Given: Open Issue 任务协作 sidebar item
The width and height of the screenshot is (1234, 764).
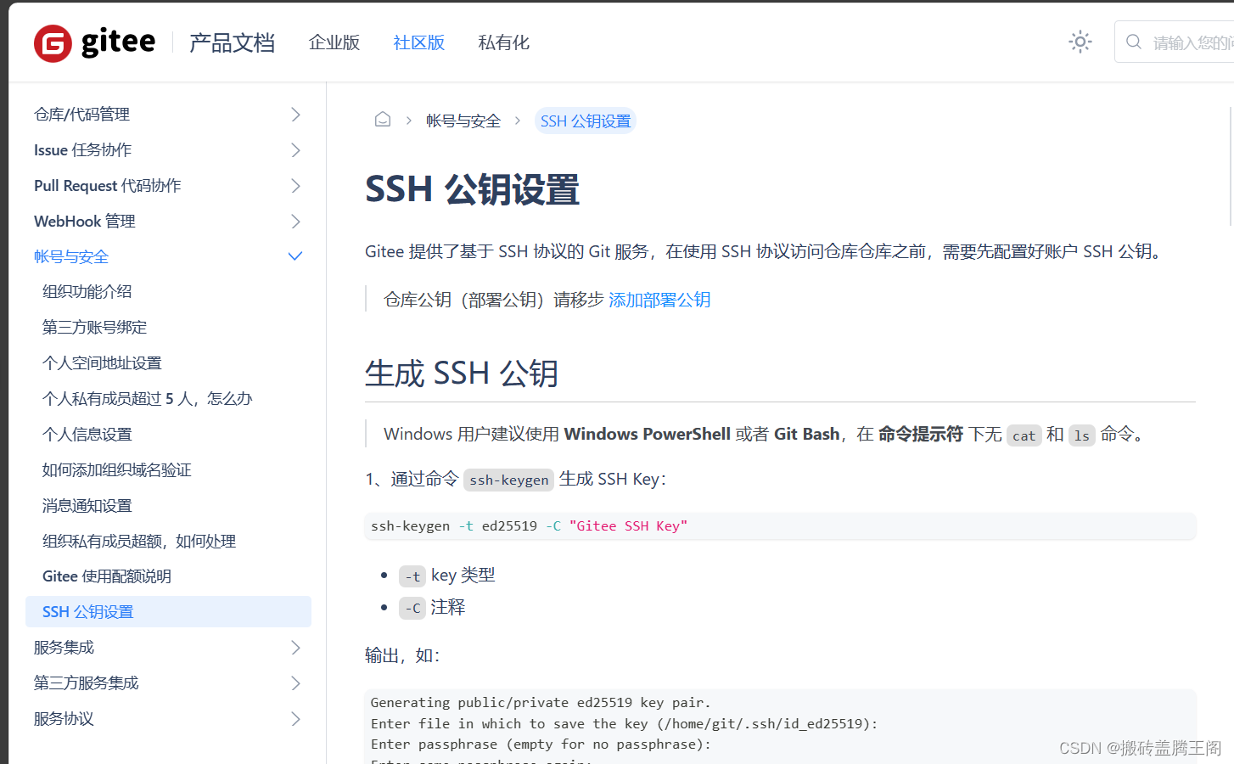Looking at the screenshot, I should (x=83, y=150).
